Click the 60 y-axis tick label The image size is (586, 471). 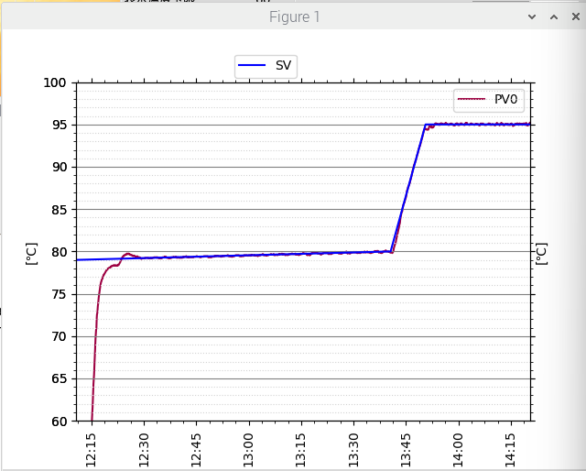tap(57, 422)
